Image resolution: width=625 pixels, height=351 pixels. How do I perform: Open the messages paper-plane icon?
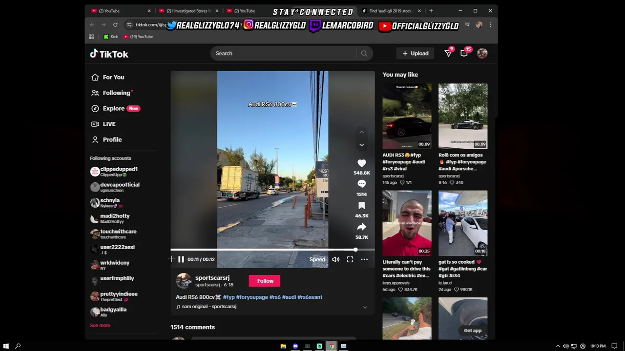tap(448, 53)
